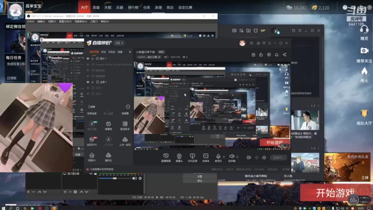Toggle eye visibility for Counter-Strike Global Offensive source

click(x=88, y=64)
